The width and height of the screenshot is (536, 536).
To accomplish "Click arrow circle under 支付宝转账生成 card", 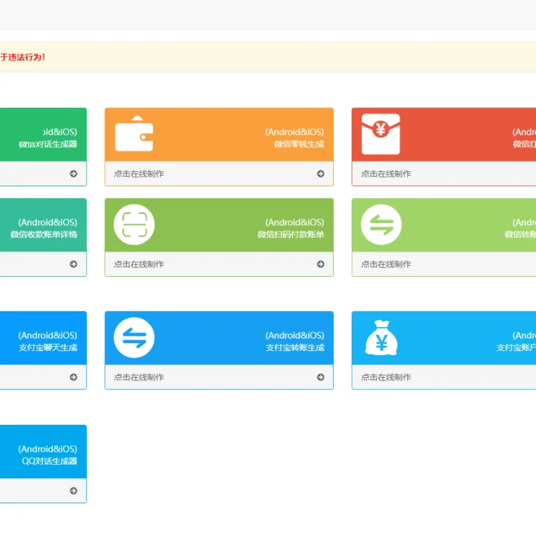I will click(x=320, y=377).
